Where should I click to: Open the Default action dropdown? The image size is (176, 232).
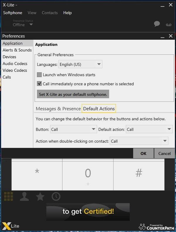coord(149,129)
